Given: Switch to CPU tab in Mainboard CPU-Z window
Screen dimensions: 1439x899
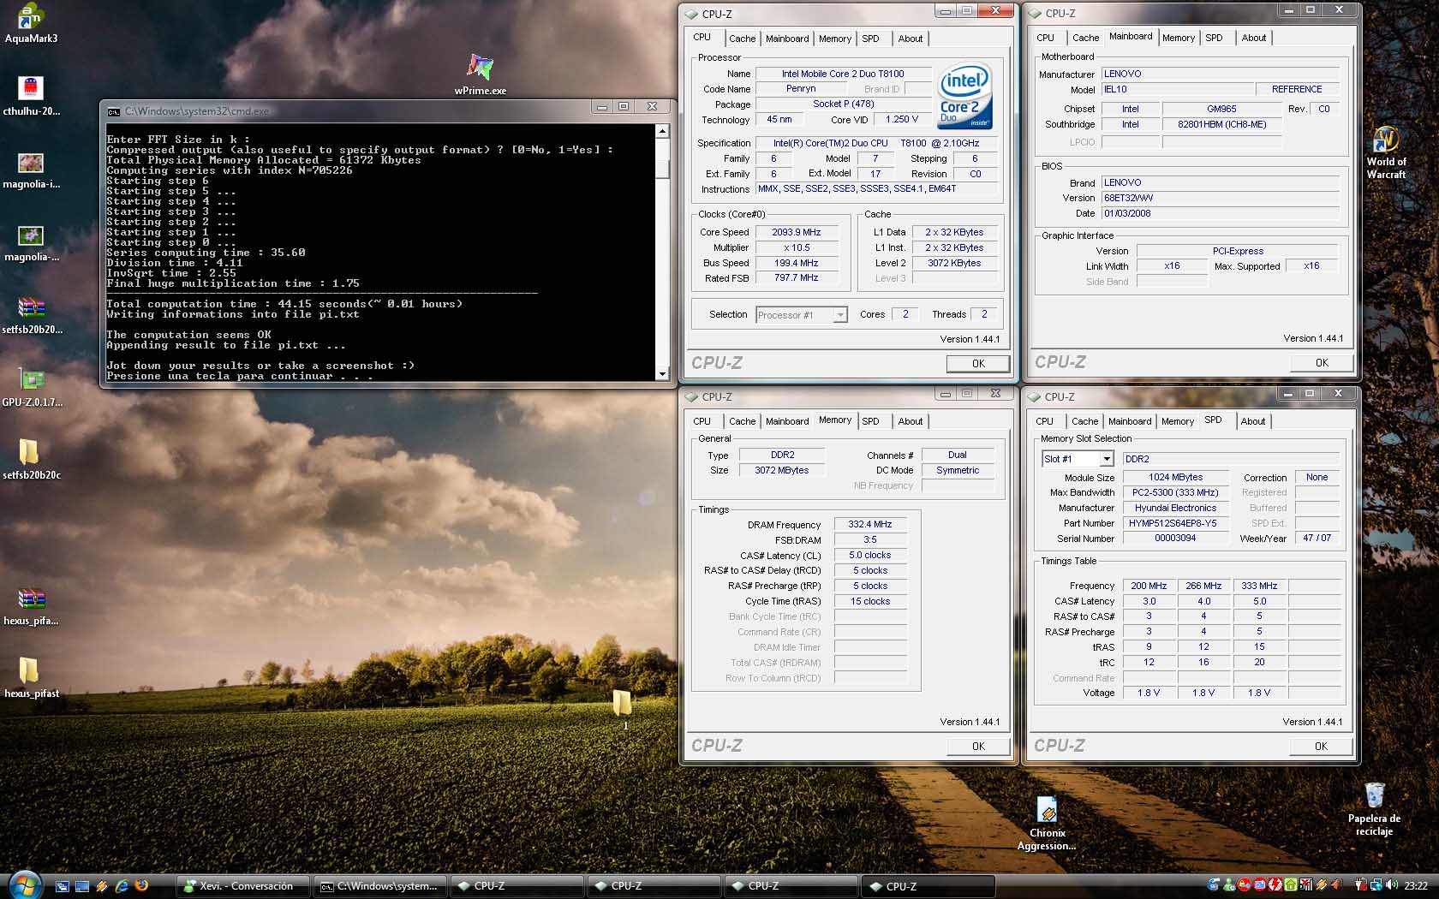Looking at the screenshot, I should click(1045, 38).
